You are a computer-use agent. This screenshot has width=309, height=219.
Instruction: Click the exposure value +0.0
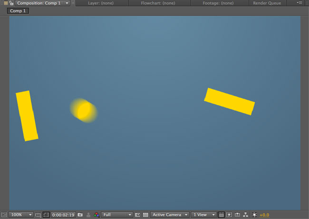(264, 215)
